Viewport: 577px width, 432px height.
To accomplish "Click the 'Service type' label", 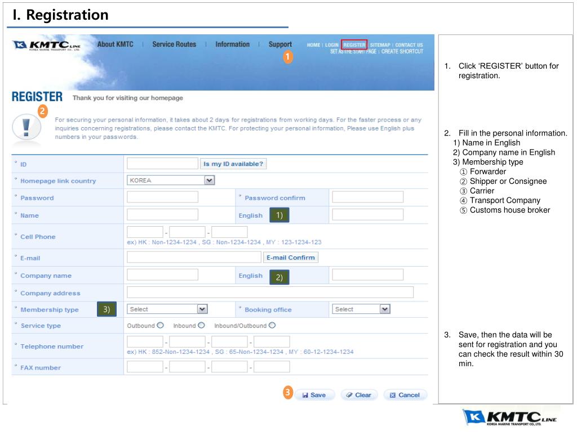I will 41,326.
